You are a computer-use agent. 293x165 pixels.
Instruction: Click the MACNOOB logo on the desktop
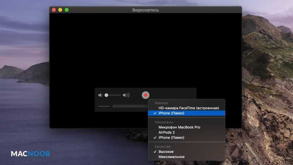point(30,154)
